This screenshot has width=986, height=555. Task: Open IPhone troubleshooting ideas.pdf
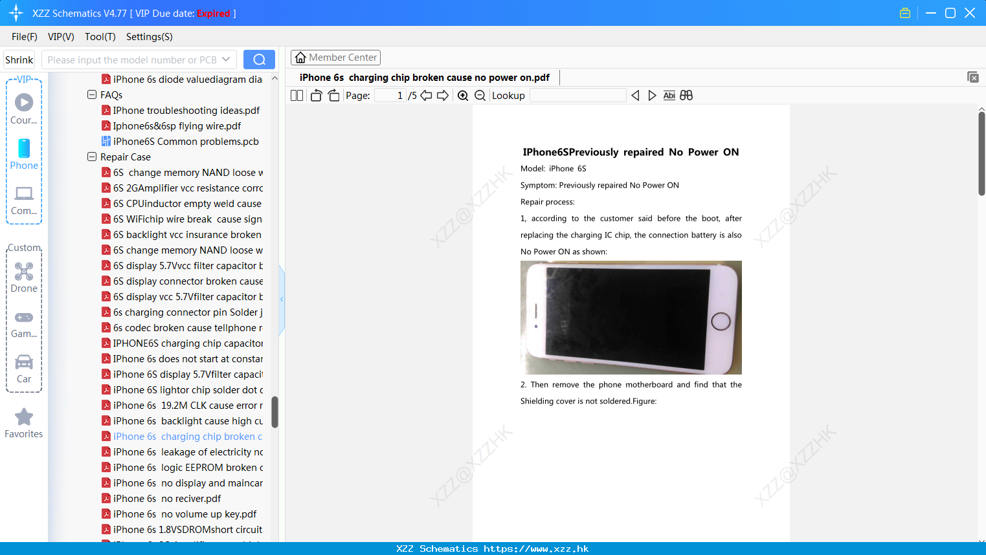[181, 111]
